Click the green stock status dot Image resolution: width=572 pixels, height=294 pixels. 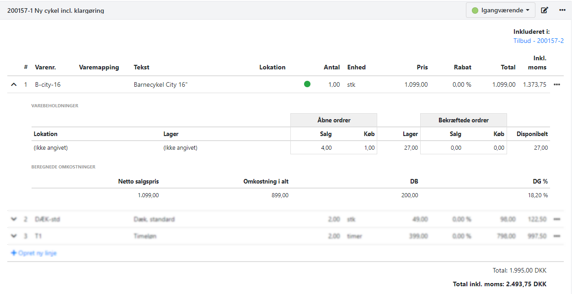(x=307, y=84)
